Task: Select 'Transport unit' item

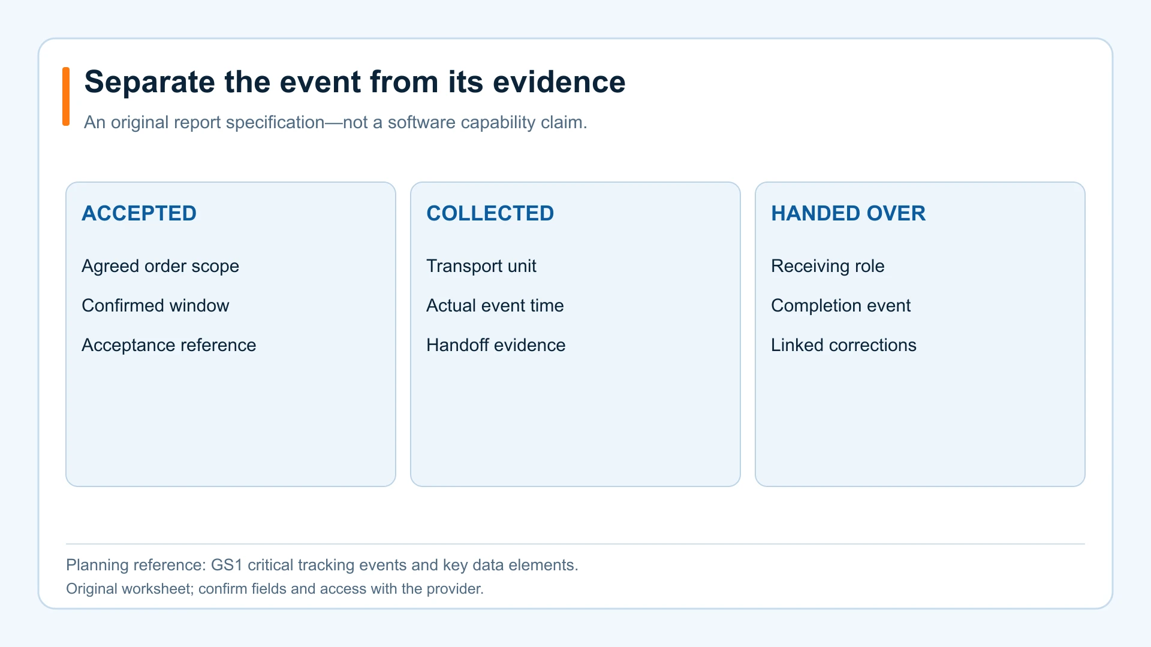Action: 481,266
